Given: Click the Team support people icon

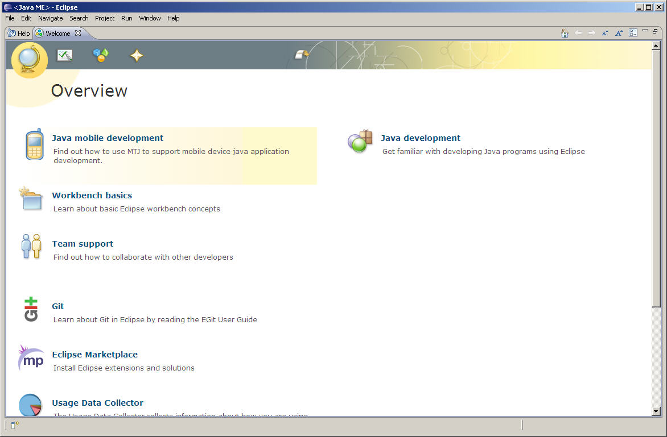Looking at the screenshot, I should 31,246.
